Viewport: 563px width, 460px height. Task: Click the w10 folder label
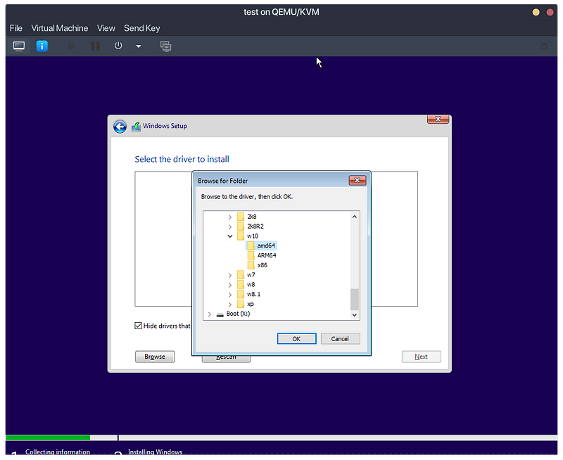pos(253,236)
